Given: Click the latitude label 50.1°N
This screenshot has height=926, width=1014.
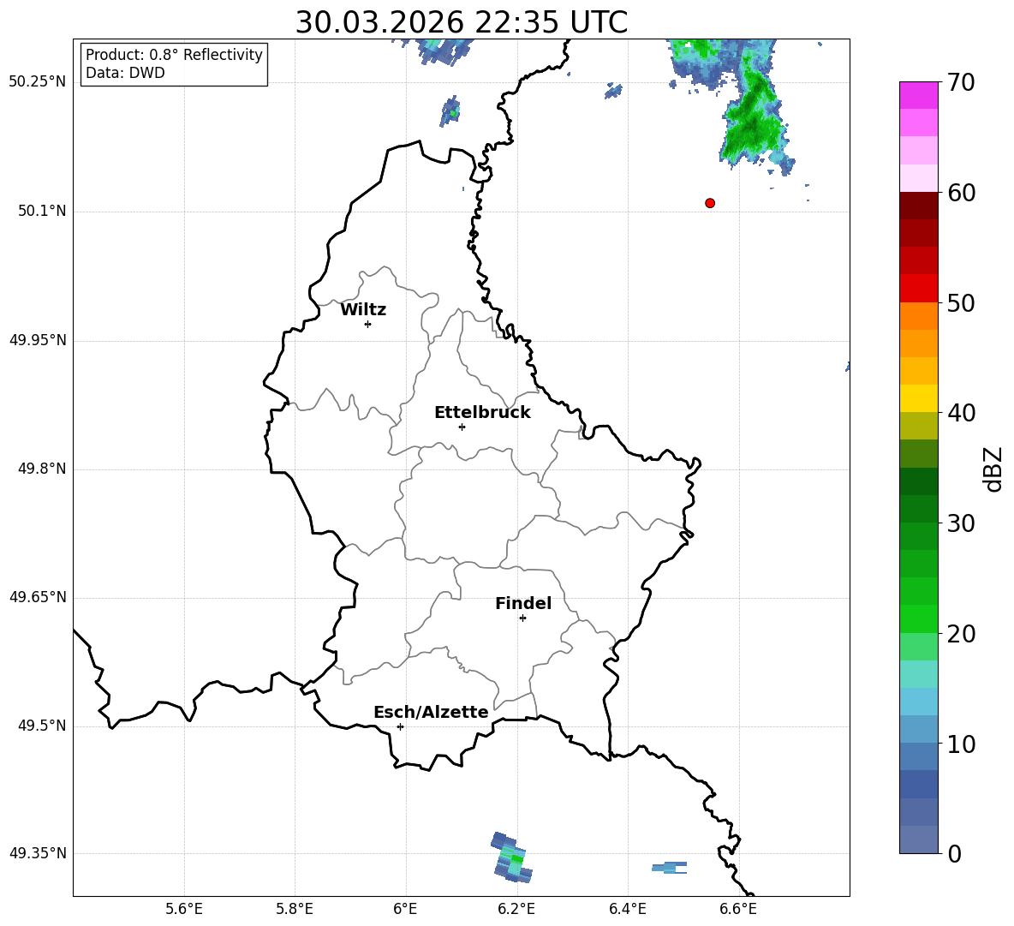Looking at the screenshot, I should 42,211.
